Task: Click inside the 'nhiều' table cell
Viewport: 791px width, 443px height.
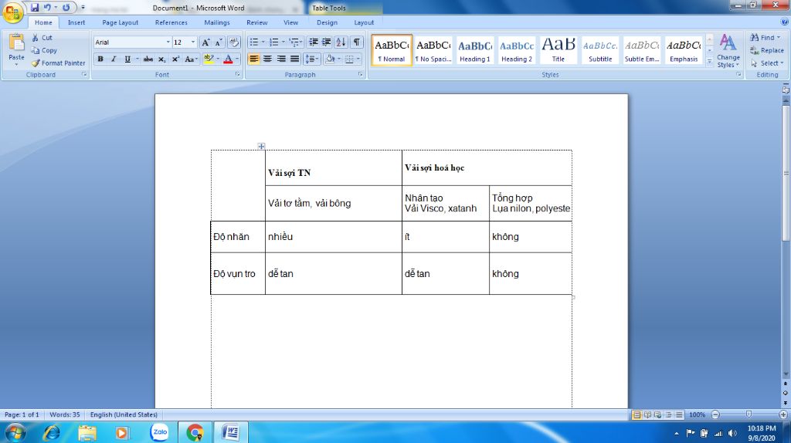Action: (x=334, y=237)
